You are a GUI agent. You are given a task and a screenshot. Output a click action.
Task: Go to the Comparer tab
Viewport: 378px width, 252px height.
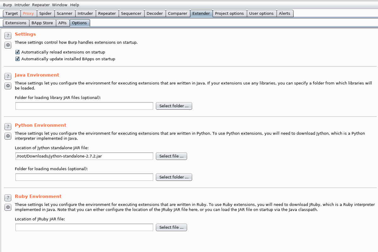click(178, 14)
